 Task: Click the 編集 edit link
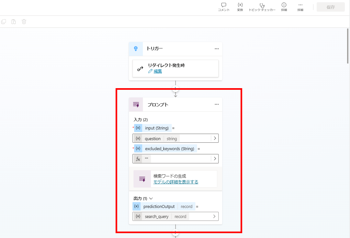158,71
